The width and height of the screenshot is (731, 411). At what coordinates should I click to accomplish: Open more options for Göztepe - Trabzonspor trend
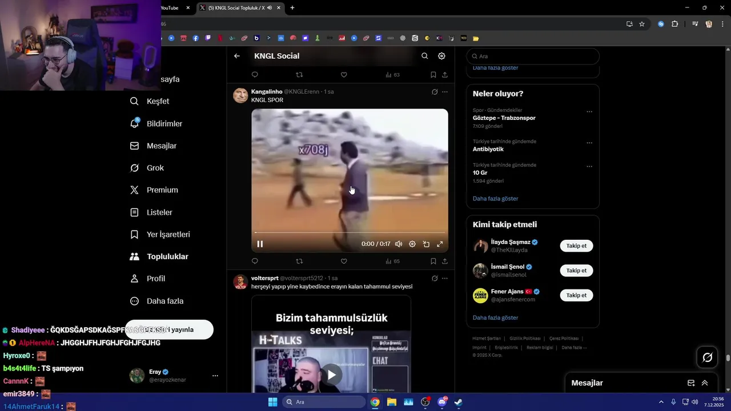tap(589, 112)
